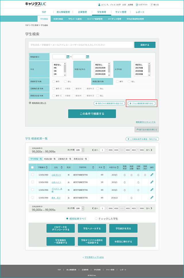
Task: Check 活動報告書 有無 あり
Action: tap(54, 89)
